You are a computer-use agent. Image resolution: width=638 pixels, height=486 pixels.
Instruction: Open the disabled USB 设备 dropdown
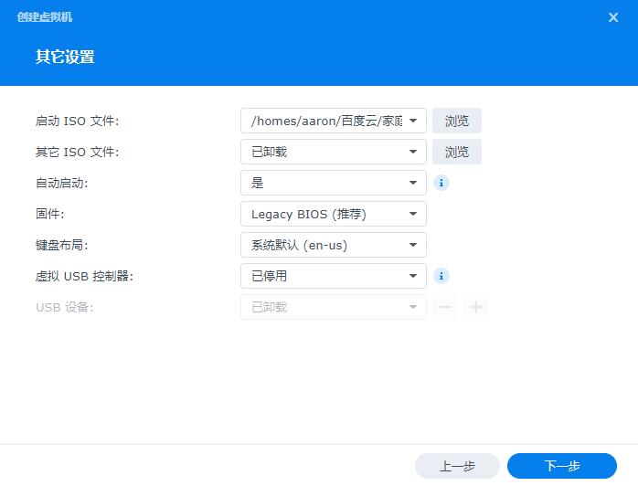click(x=334, y=307)
